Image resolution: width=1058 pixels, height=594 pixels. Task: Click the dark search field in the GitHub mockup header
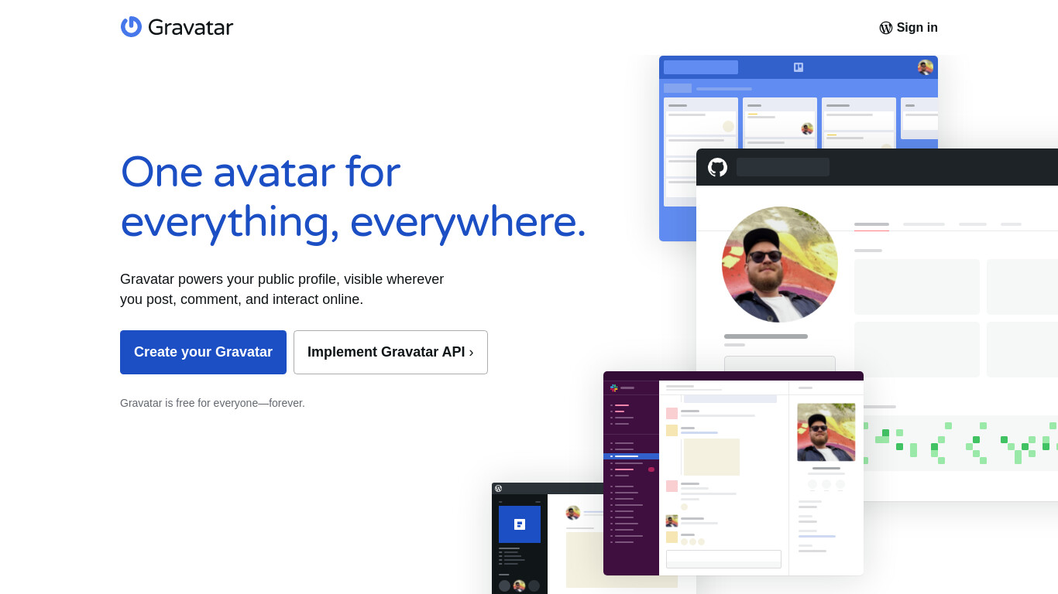783,167
